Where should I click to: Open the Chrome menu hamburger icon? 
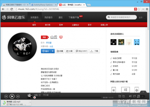click(147, 9)
